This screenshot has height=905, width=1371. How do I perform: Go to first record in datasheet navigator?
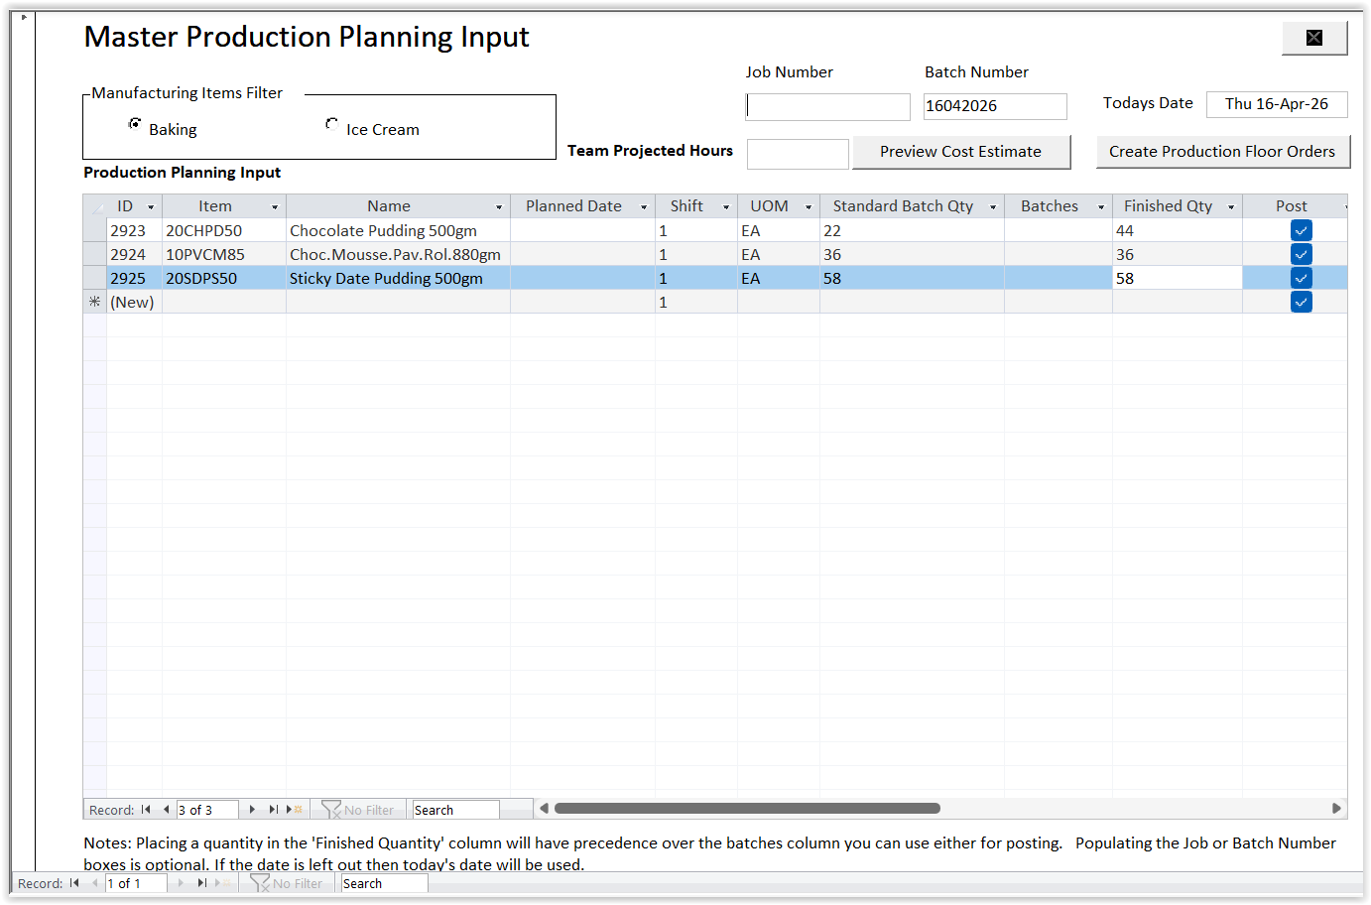point(146,810)
